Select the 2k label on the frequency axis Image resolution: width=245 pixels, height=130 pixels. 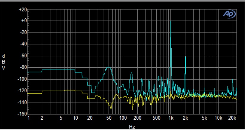[185, 118]
